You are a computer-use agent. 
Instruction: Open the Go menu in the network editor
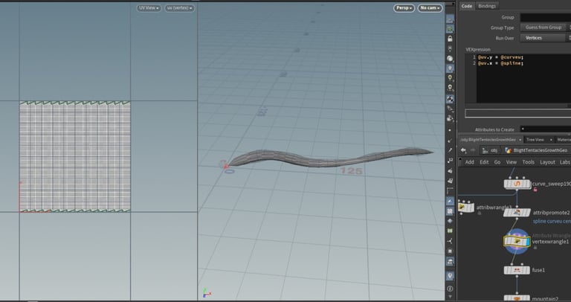coord(497,162)
